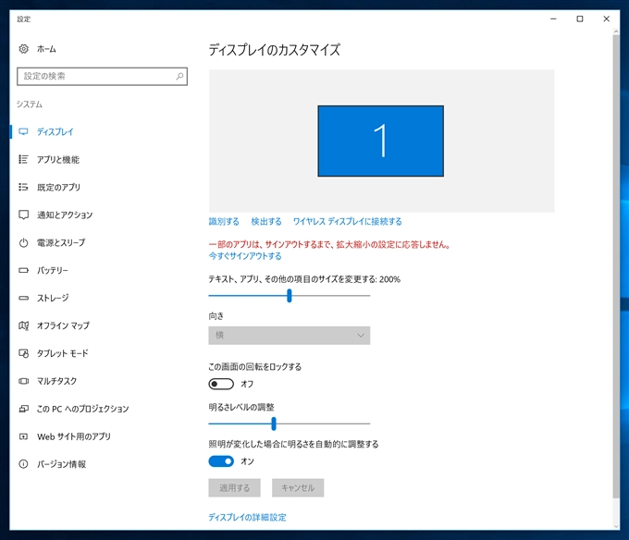Click the 識別する link
Screen dimensions: 629x540
point(224,221)
